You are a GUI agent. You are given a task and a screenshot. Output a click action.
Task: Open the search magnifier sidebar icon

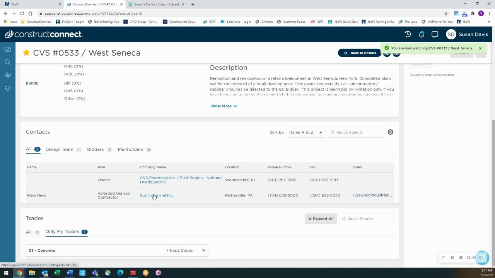pyautogui.click(x=7, y=62)
